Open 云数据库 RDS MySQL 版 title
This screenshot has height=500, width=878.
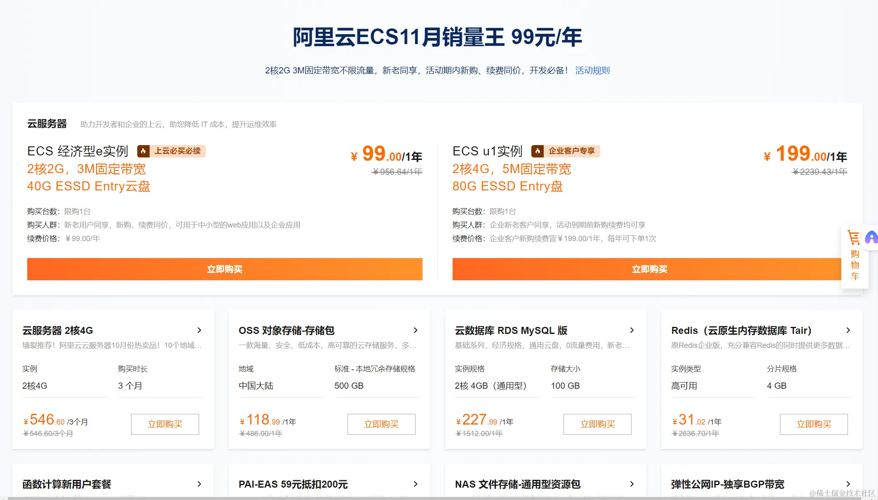click(511, 331)
